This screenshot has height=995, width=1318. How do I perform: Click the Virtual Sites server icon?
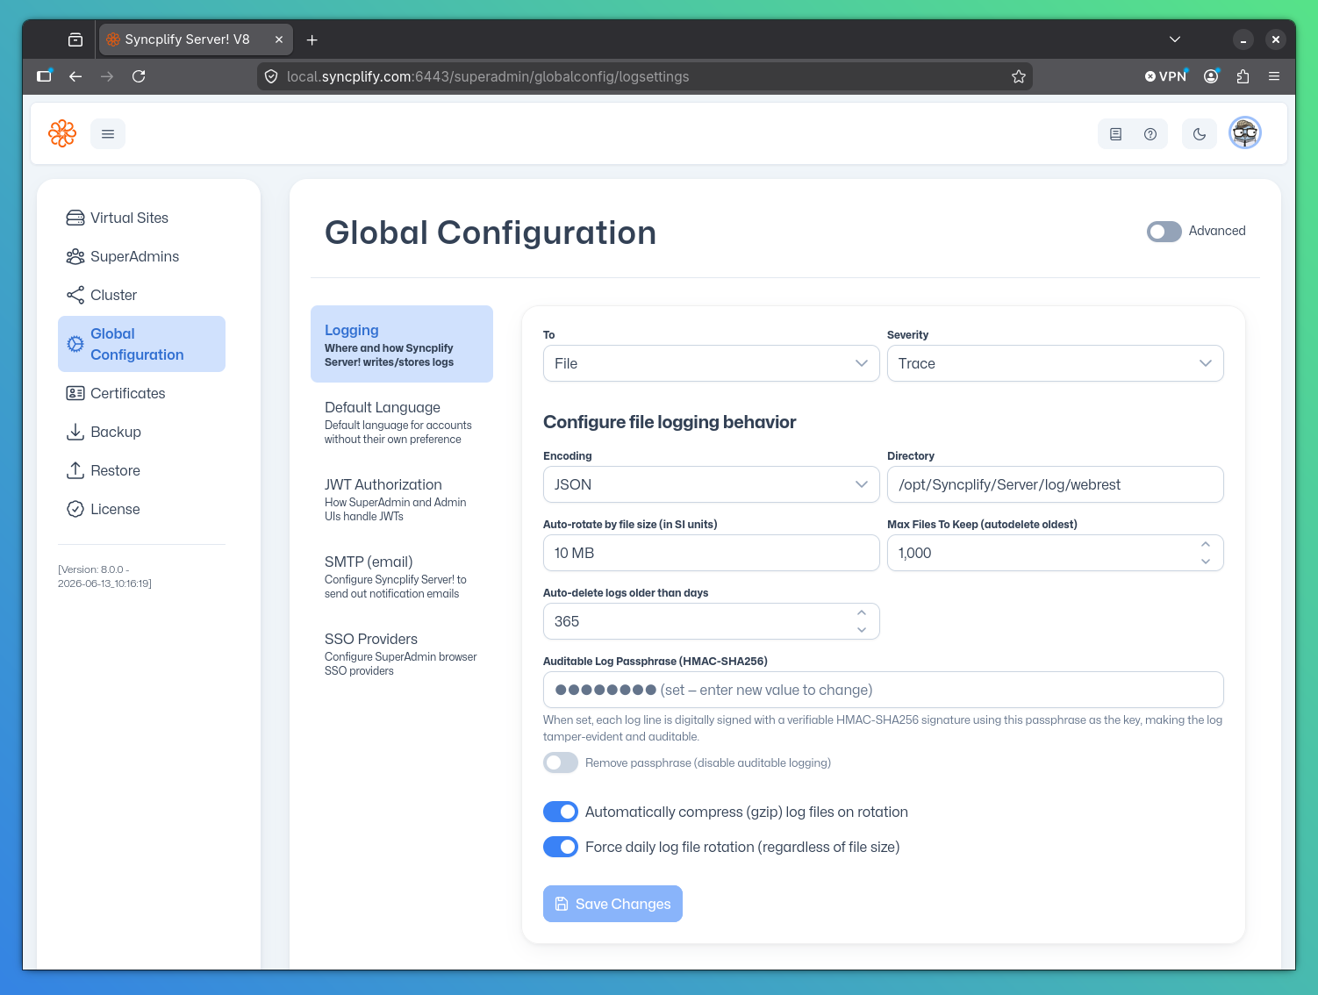75,218
